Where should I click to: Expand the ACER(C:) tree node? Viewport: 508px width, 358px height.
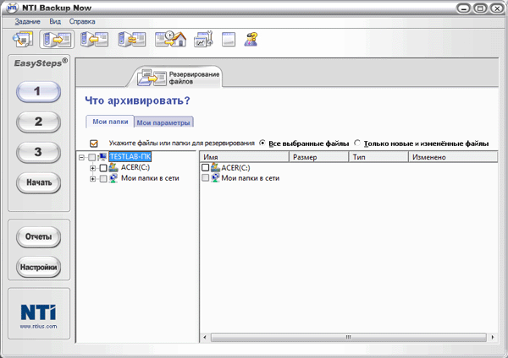coord(92,168)
